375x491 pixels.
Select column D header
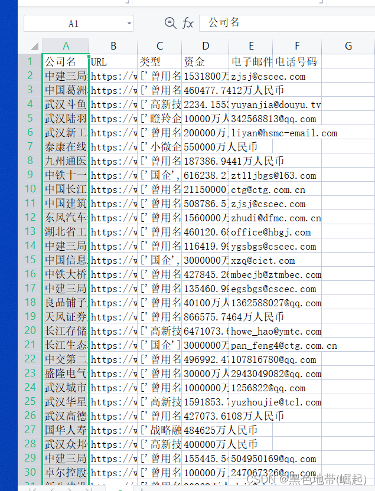tap(206, 46)
